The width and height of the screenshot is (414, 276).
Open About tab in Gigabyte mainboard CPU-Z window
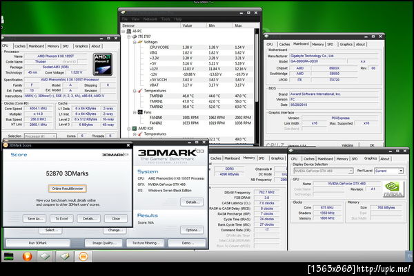click(x=360, y=44)
